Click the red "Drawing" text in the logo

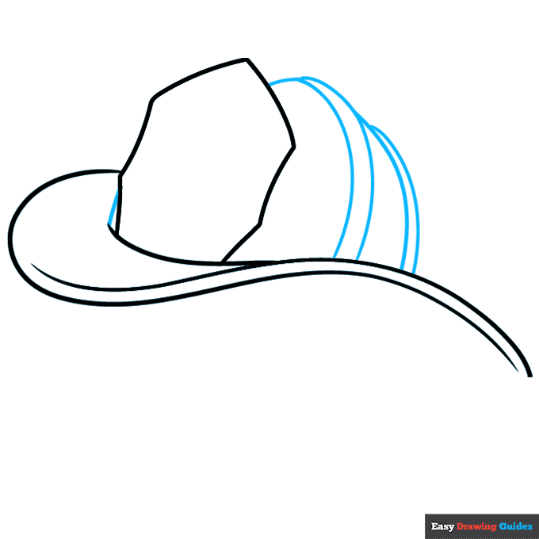tap(476, 526)
